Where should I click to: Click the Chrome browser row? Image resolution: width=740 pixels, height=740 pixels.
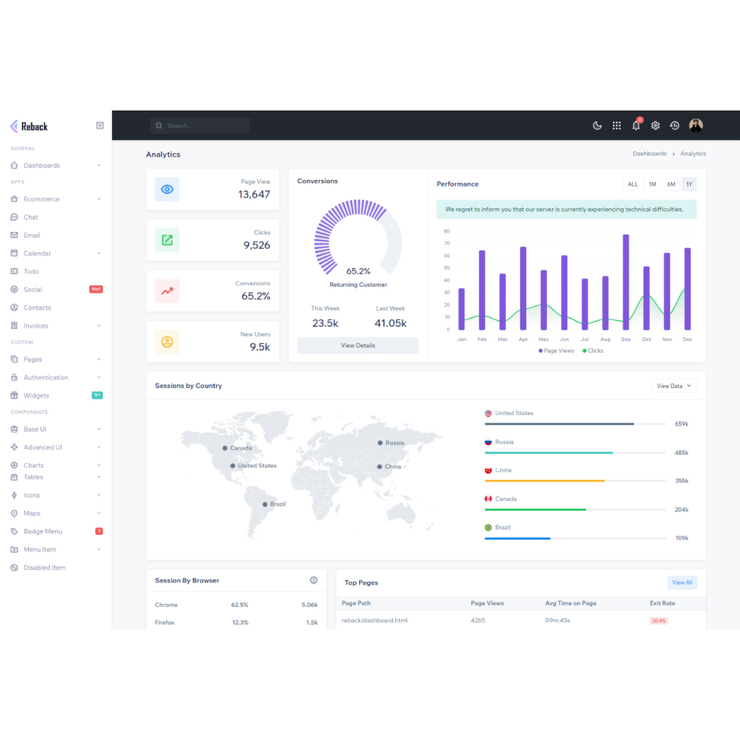coord(236,605)
